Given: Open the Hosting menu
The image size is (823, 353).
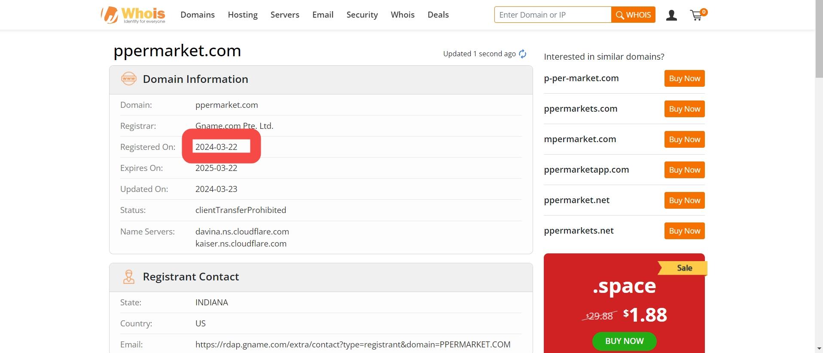Looking at the screenshot, I should click(x=243, y=15).
